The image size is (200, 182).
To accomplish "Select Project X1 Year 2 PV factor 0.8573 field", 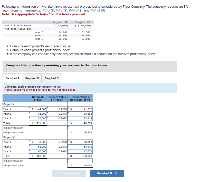I will click(x=57, y=114).
